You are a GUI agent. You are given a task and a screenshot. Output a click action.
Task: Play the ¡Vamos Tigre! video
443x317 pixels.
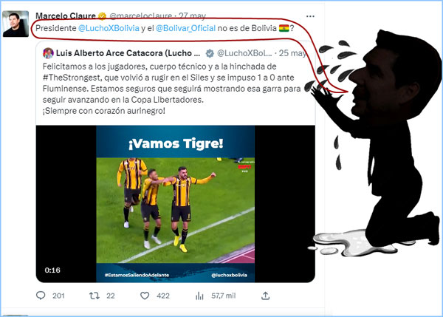[x=176, y=204]
